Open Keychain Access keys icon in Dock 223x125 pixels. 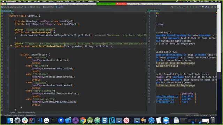(144, 120)
